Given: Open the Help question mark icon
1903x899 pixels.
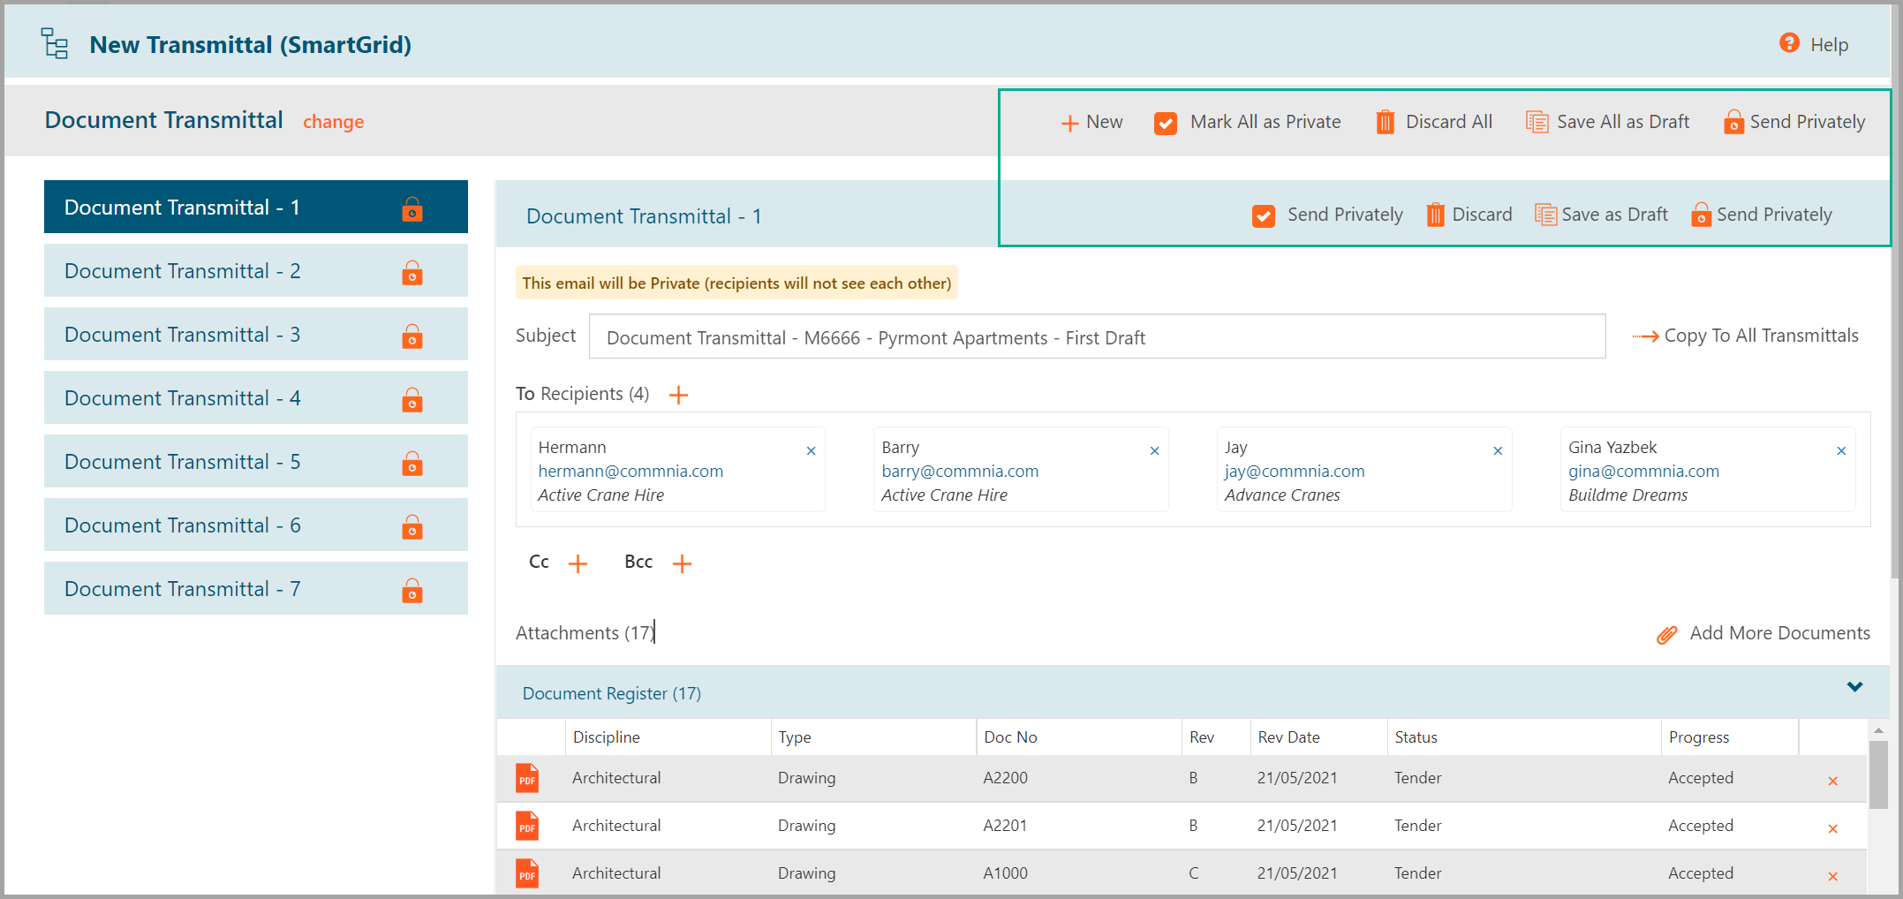Looking at the screenshot, I should (x=1789, y=43).
